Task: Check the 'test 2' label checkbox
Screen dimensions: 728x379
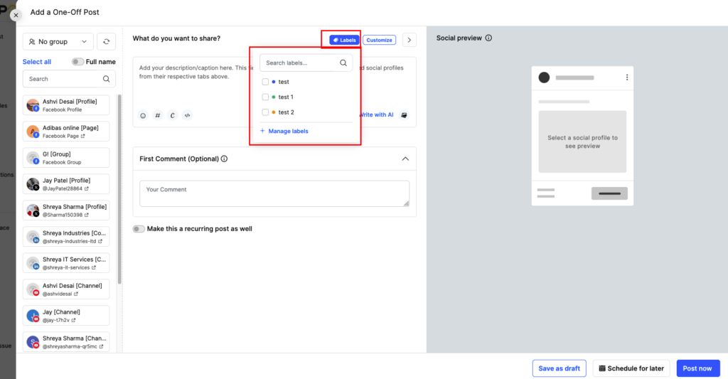Action: click(265, 112)
